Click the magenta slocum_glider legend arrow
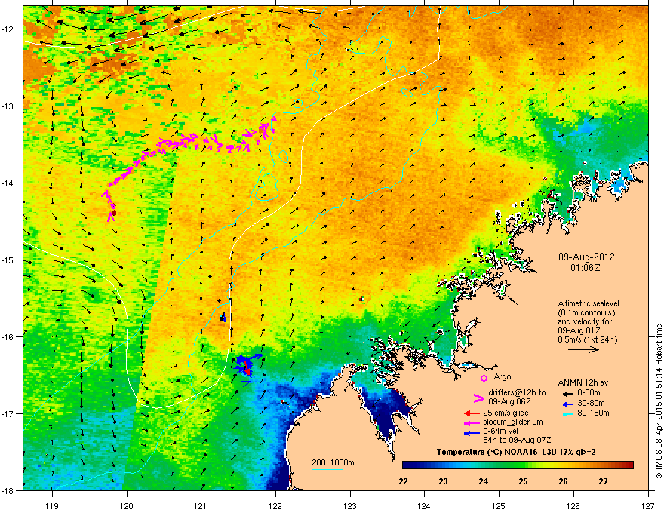This screenshot has width=664, height=513. (472, 422)
